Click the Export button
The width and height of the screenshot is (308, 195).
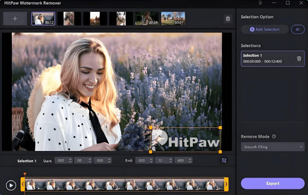coord(273,183)
